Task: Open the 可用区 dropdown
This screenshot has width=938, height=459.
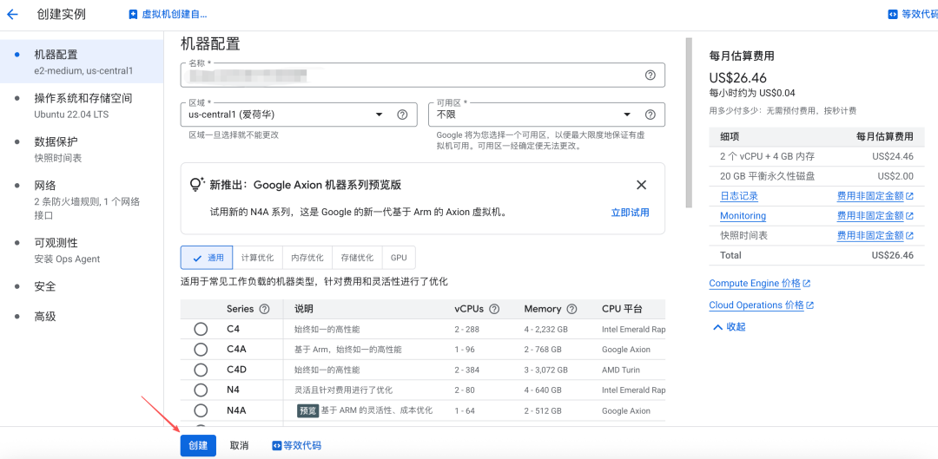Action: pyautogui.click(x=534, y=115)
